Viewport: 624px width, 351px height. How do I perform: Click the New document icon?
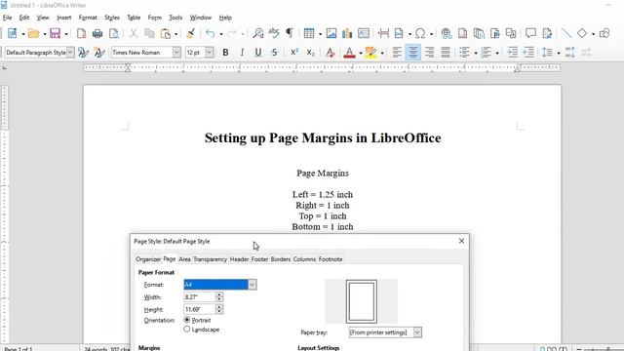click(13, 33)
